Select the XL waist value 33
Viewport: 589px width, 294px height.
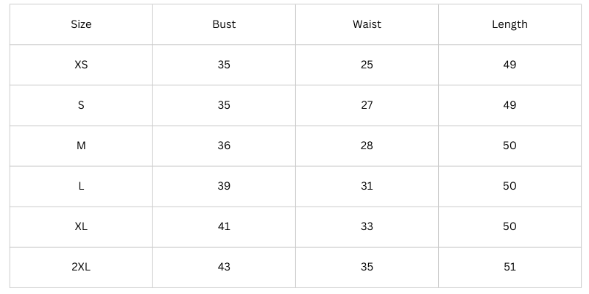tap(367, 226)
